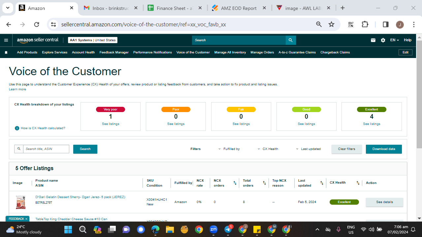
Task: Reload the page
Action: (37, 24)
